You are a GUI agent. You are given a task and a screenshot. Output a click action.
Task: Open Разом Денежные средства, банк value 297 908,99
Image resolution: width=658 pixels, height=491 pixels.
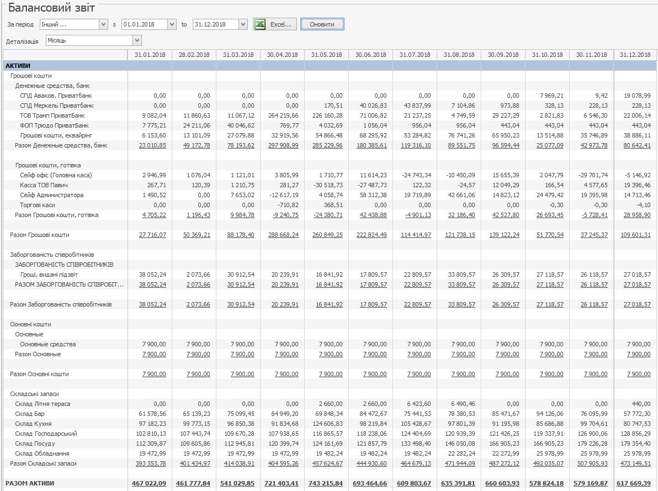click(x=282, y=145)
